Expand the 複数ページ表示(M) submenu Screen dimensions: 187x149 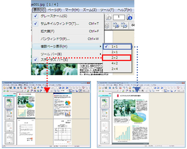click(x=67, y=46)
